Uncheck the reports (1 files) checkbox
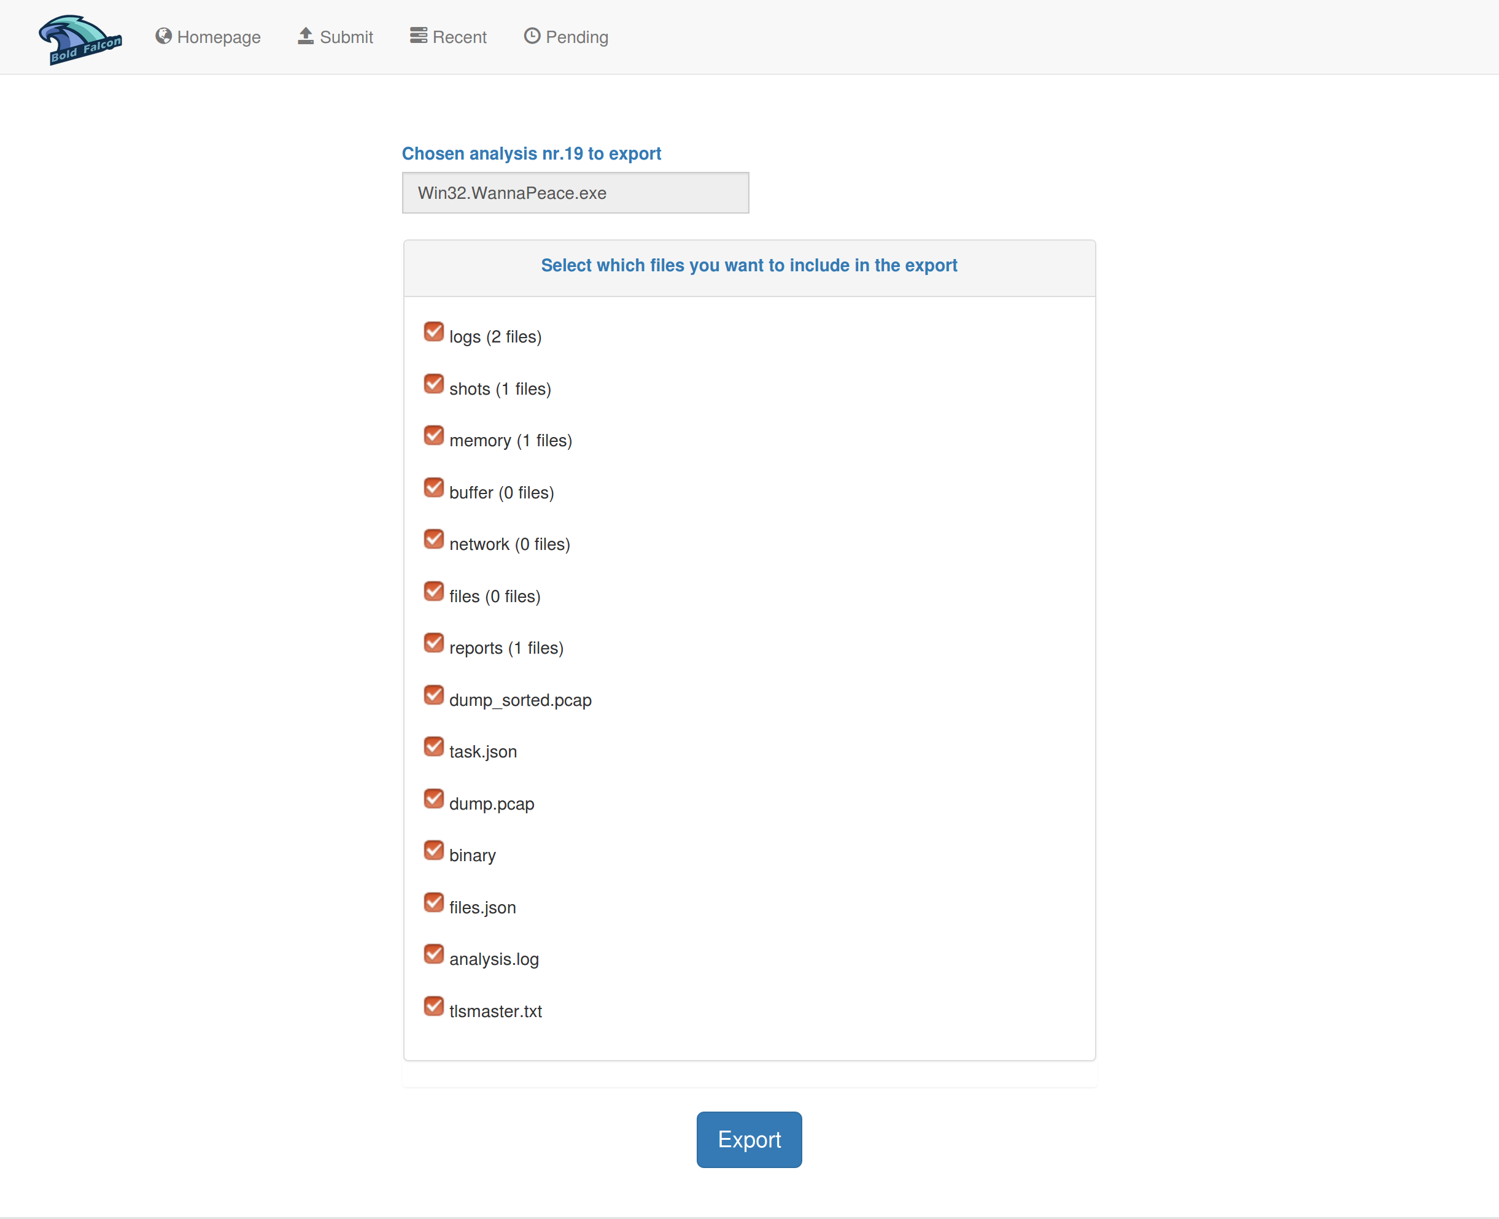The height and width of the screenshot is (1219, 1499). point(434,643)
